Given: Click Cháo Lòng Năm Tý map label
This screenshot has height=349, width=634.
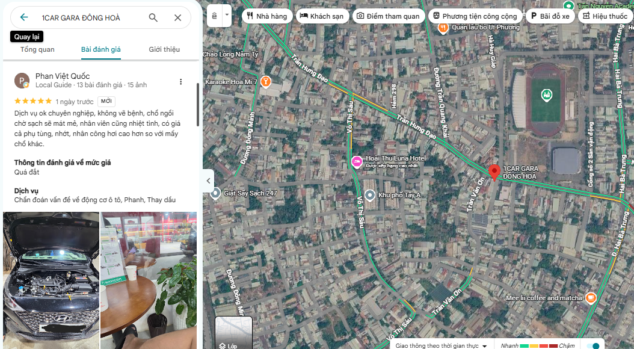Looking at the screenshot, I should (x=230, y=54).
